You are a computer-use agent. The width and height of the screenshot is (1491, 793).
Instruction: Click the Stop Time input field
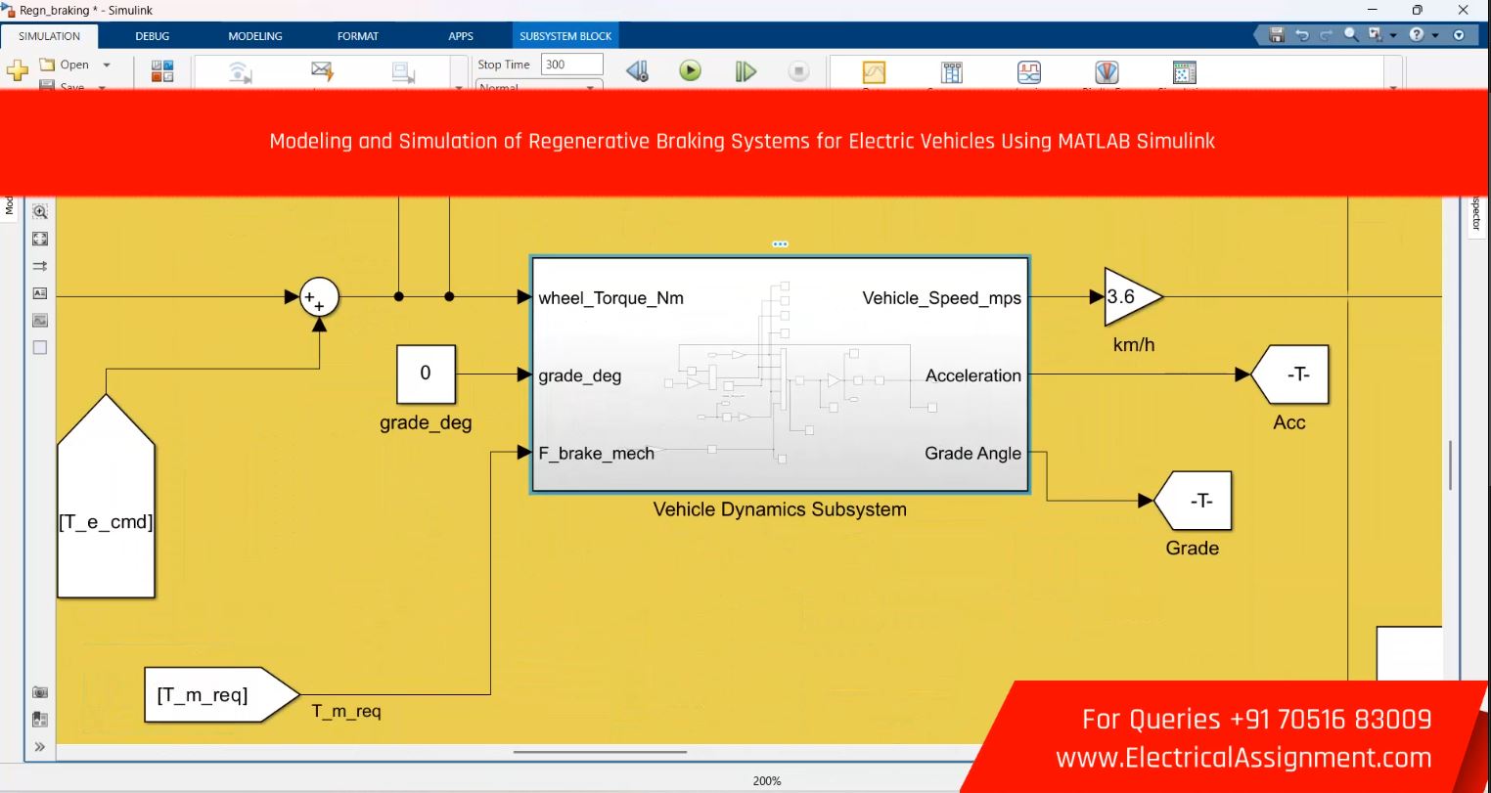pos(571,65)
